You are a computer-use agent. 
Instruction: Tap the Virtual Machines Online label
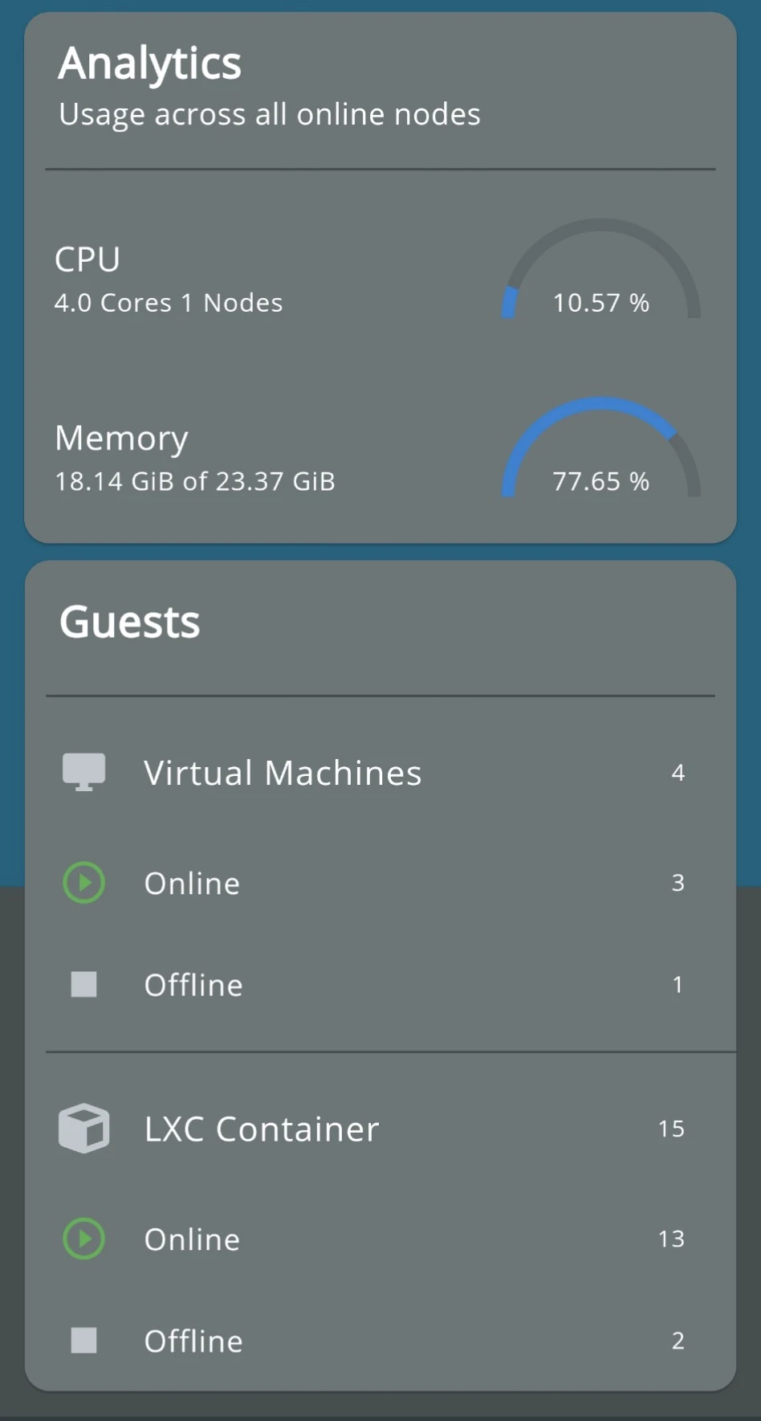tap(192, 884)
